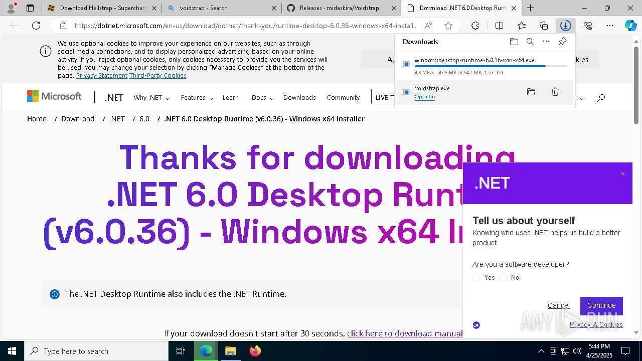This screenshot has height=361, width=642.
Task: Open the Extensions puzzle icon
Action: [475, 26]
